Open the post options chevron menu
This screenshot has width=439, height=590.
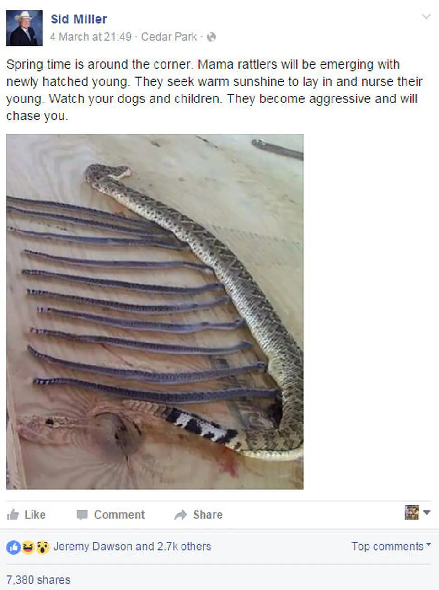pyautogui.click(x=426, y=17)
